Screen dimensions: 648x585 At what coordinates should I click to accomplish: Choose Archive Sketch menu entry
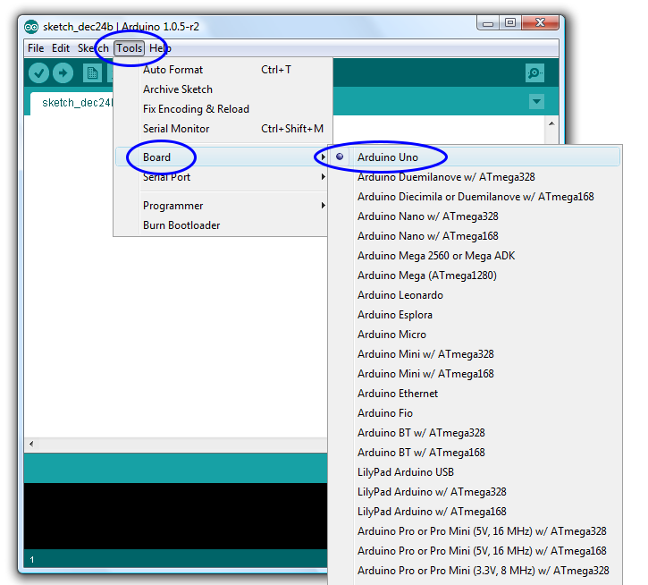point(223,89)
